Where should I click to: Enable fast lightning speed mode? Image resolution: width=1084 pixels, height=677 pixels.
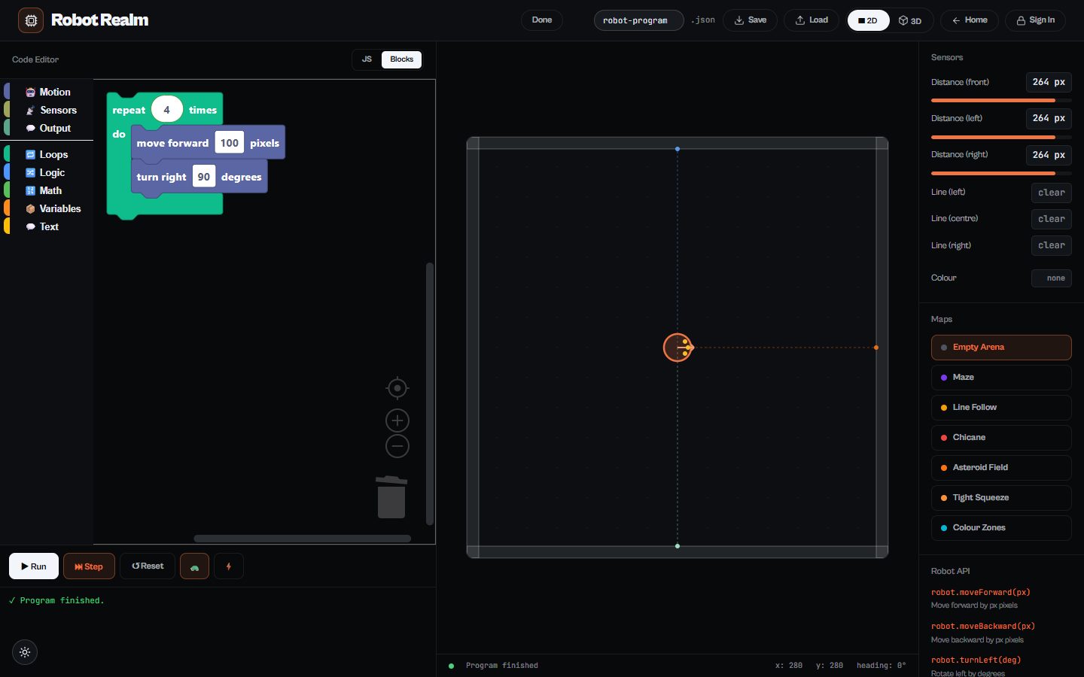click(229, 566)
